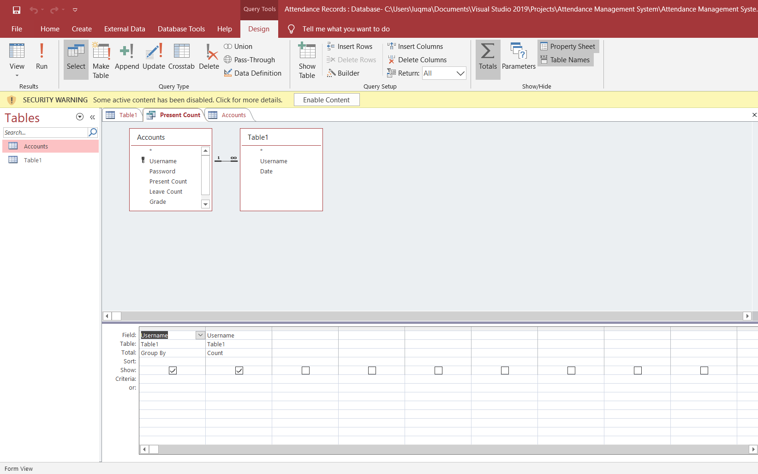This screenshot has height=474, width=758.
Task: Open the Create ribbon tab
Action: point(82,29)
